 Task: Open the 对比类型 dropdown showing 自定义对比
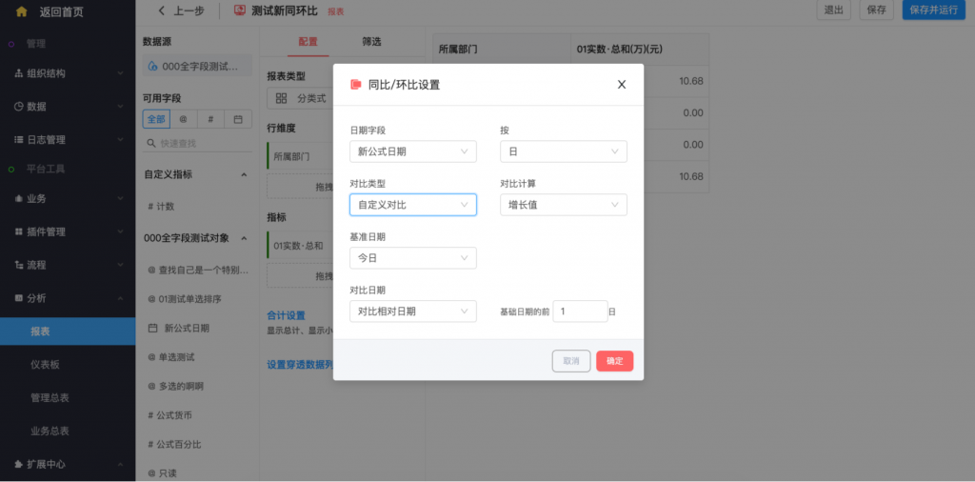coord(412,205)
